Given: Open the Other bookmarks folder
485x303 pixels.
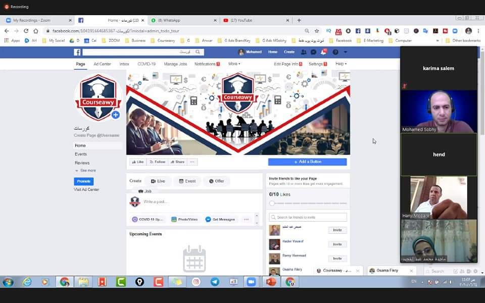Looking at the screenshot, I should [463, 40].
